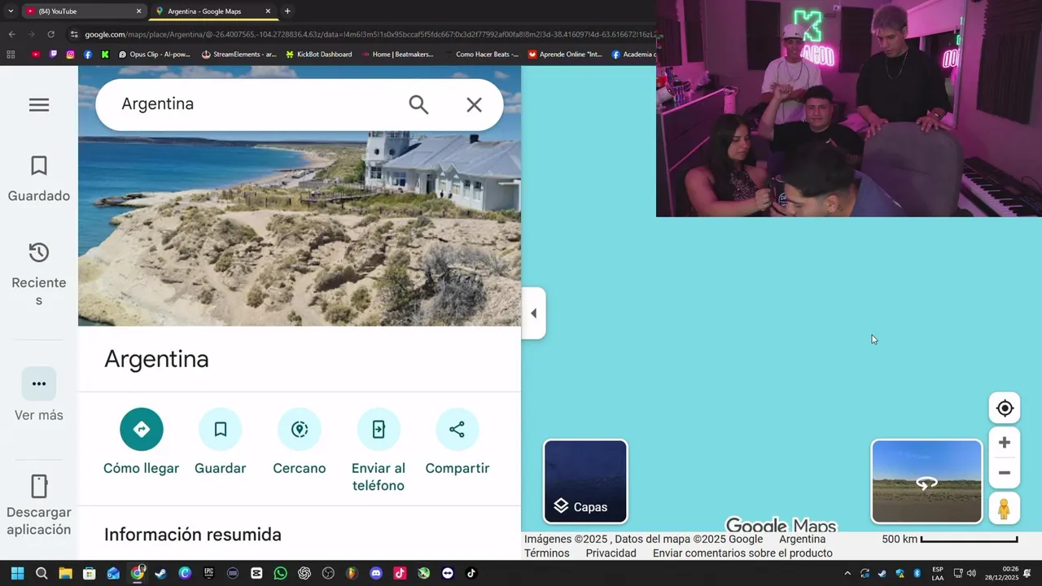Collapse the side panel arrow

click(x=533, y=313)
